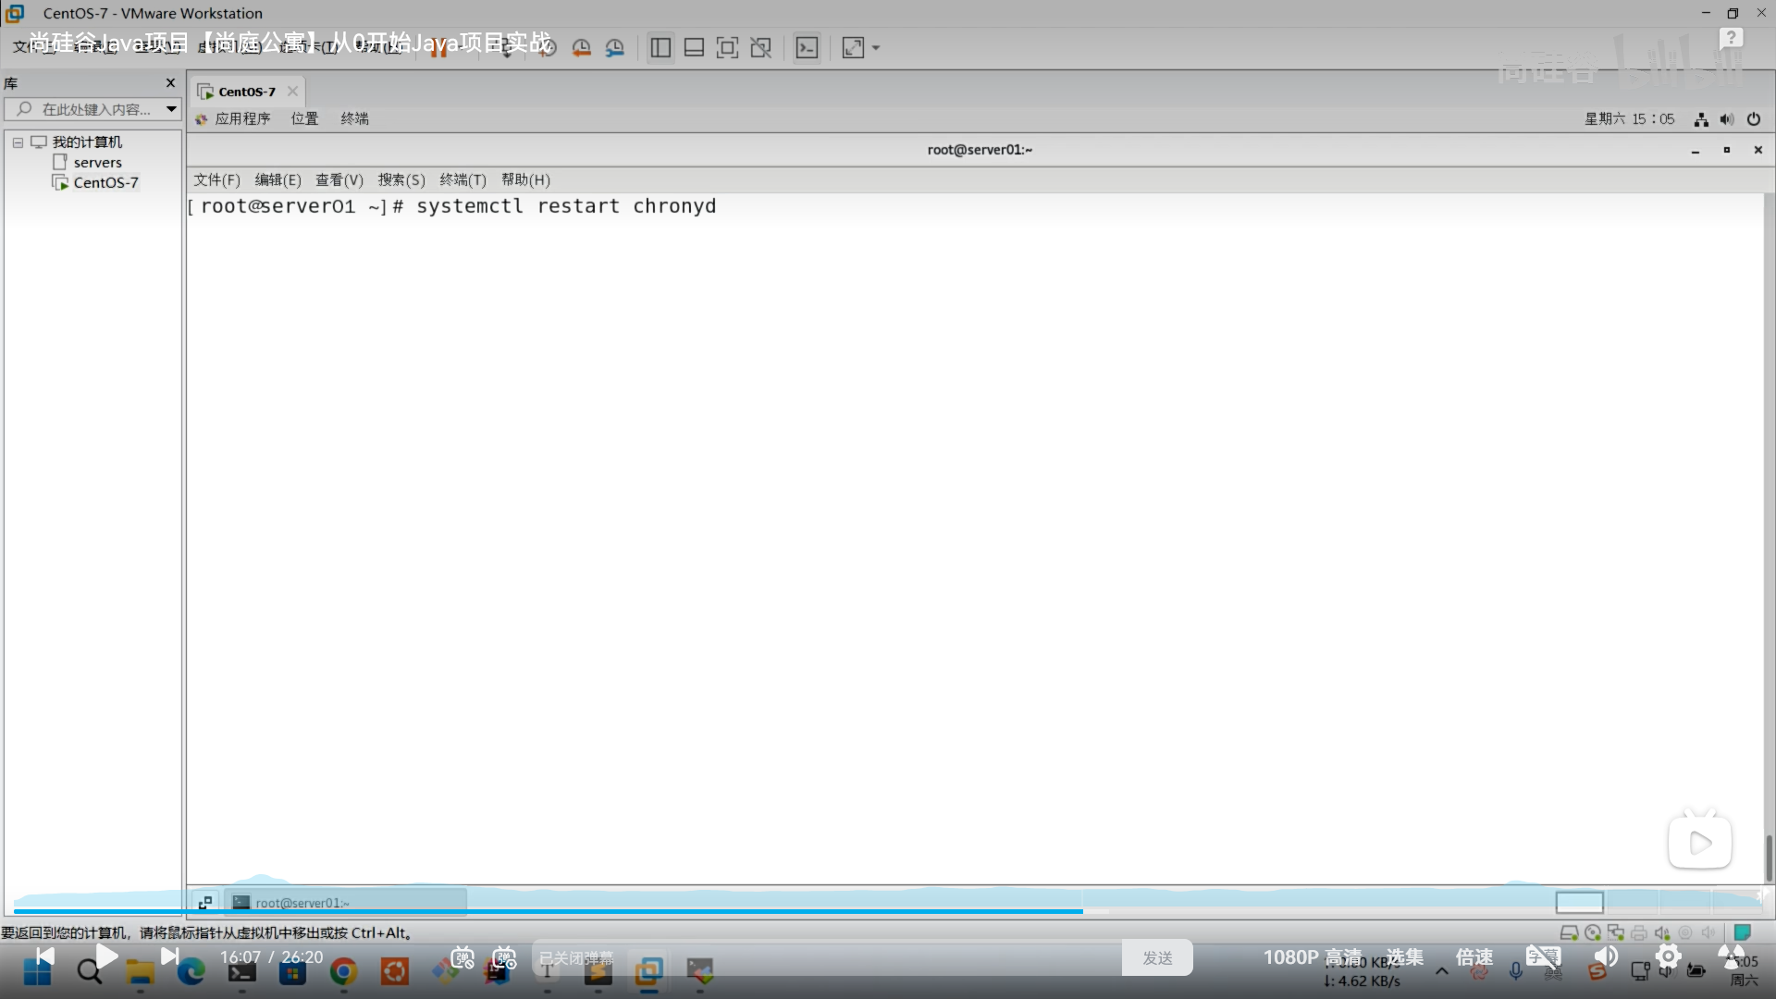Toggle the thumbnail bar view icon

pyautogui.click(x=694, y=48)
